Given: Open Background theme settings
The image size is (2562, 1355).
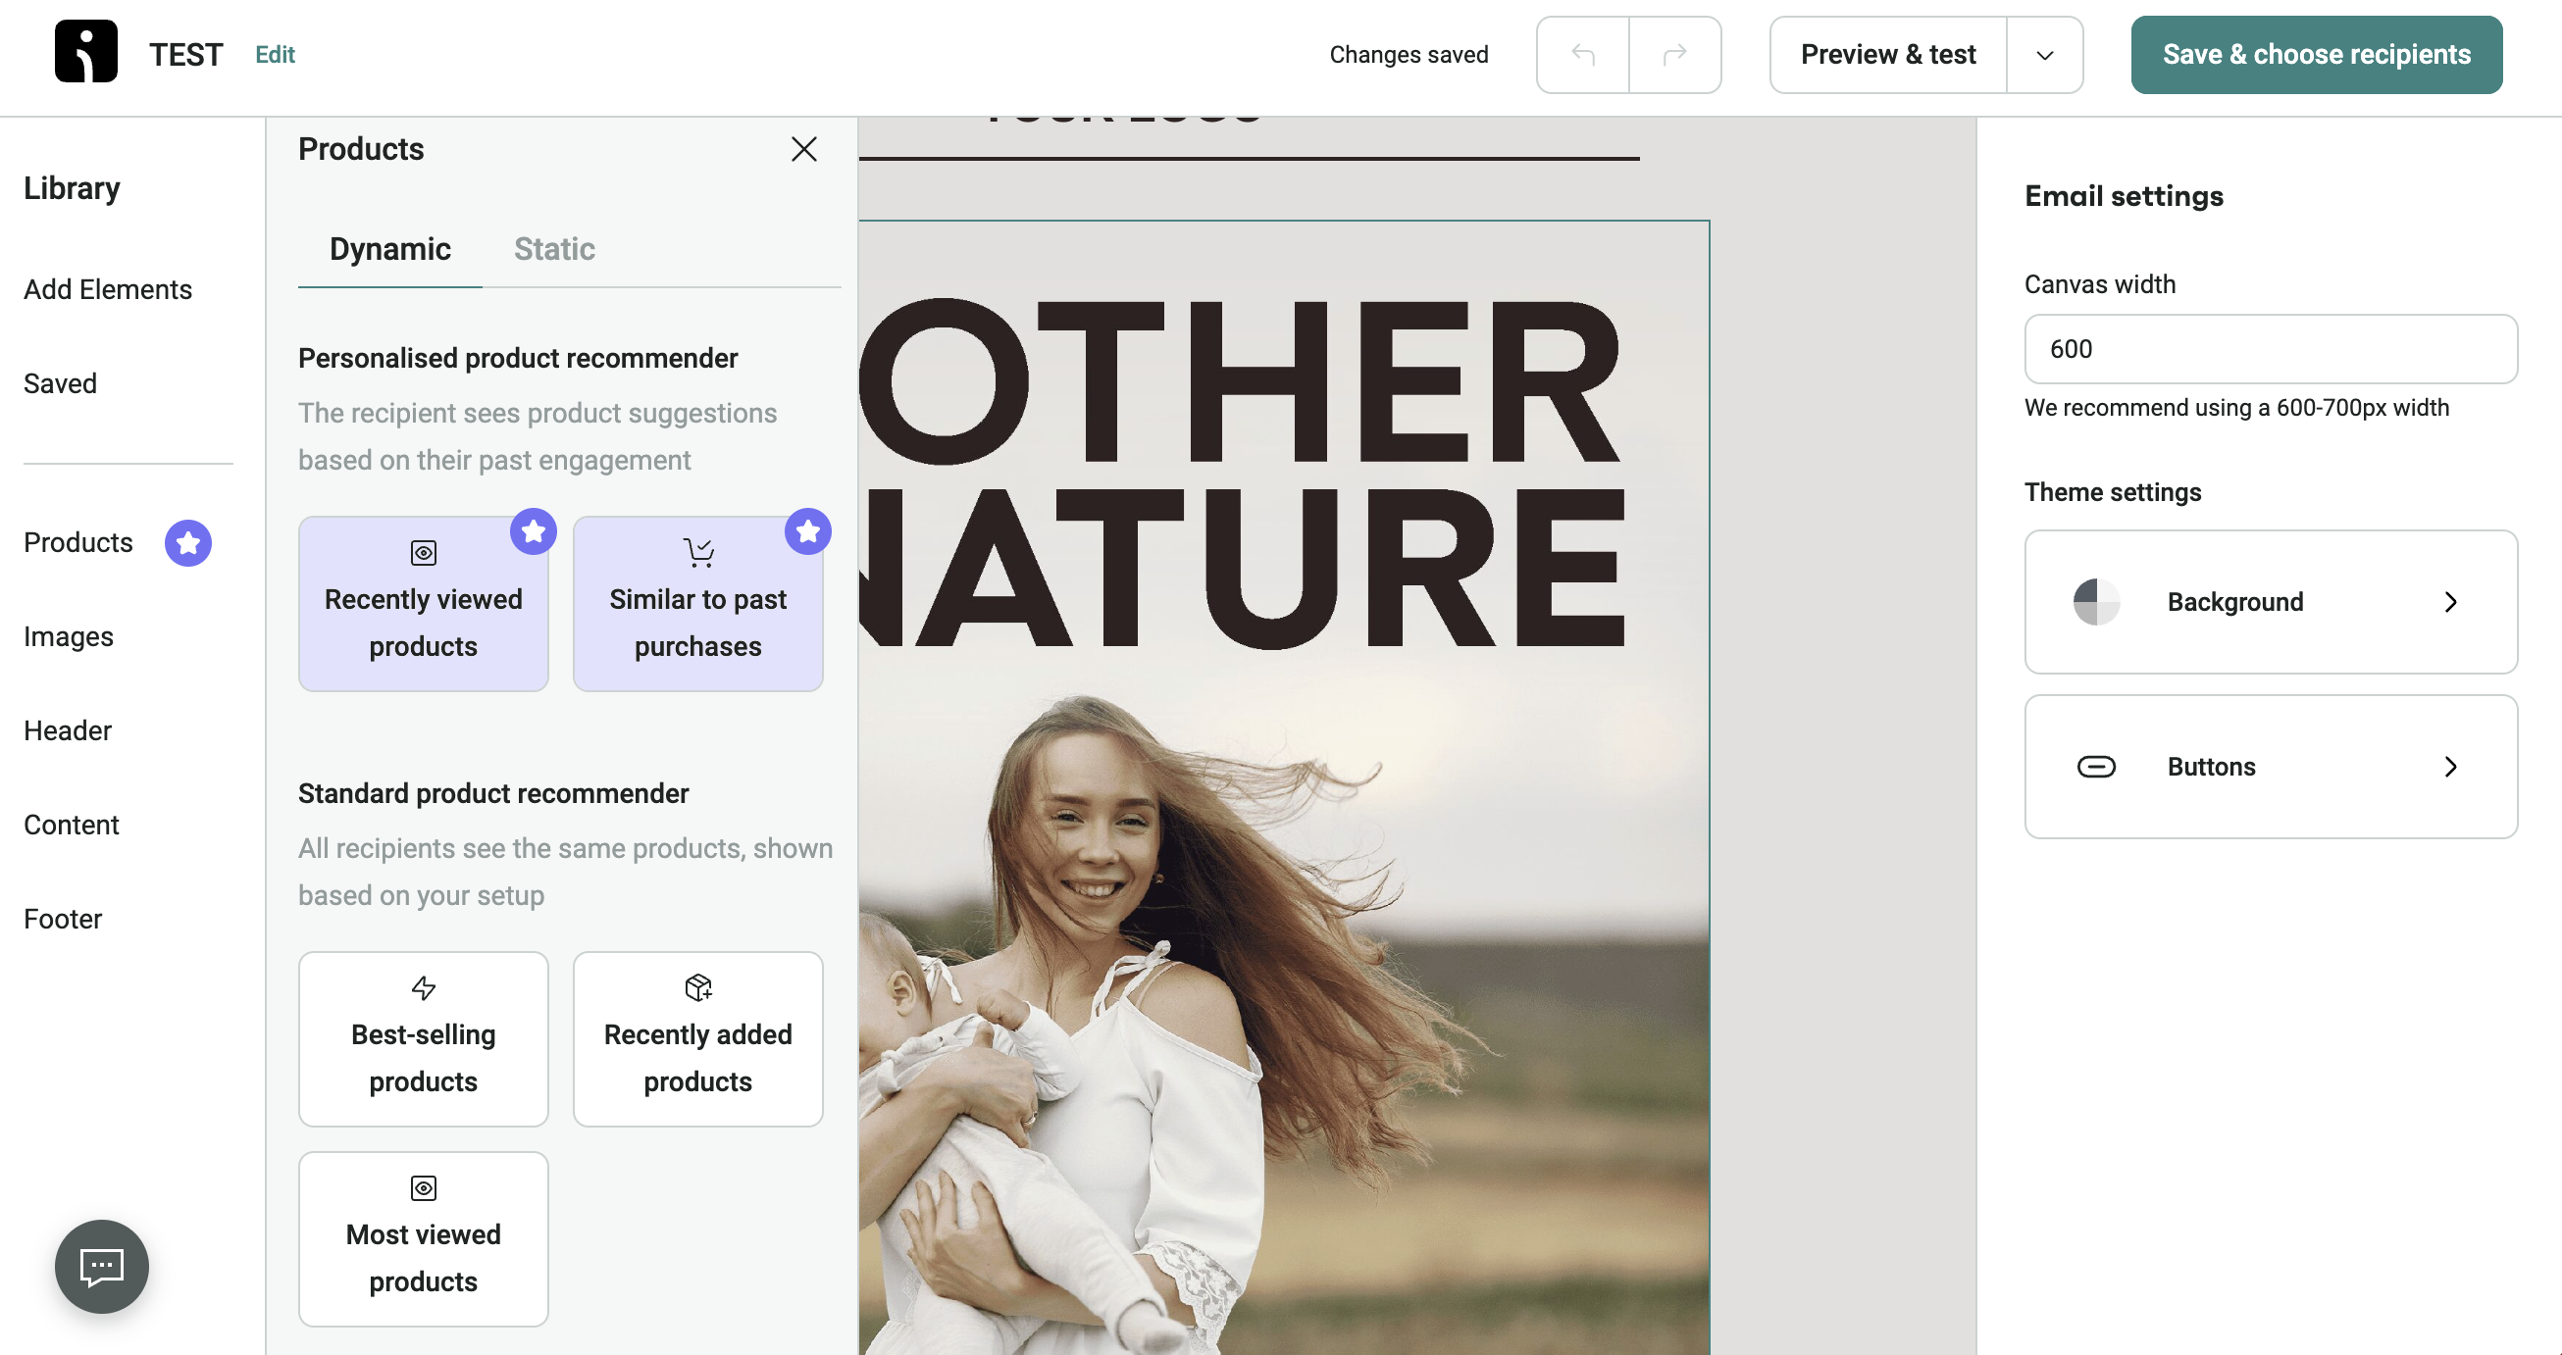Looking at the screenshot, I should click(x=2271, y=601).
